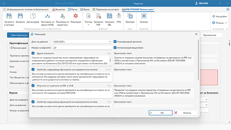Click section 11.2.1 revised text box
Viewport: 231px width, 130px height.
coord(72,77)
